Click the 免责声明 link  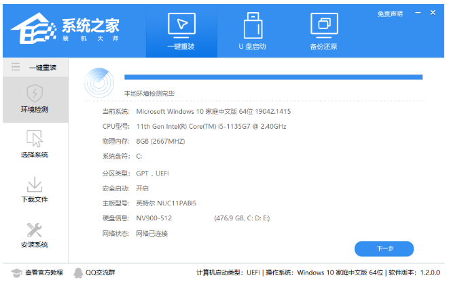[390, 14]
